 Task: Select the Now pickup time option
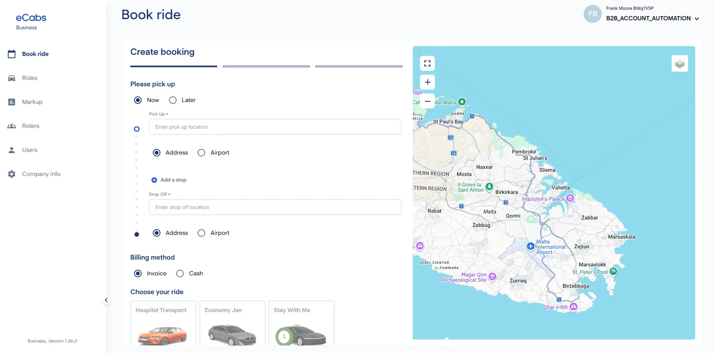[x=138, y=100]
